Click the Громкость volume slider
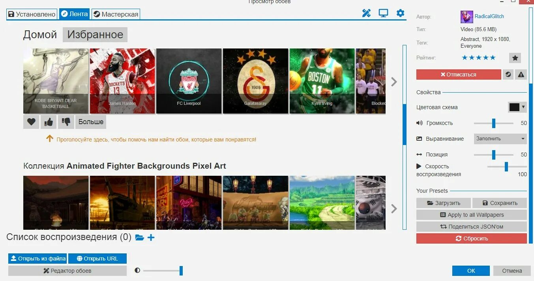 pos(494,123)
